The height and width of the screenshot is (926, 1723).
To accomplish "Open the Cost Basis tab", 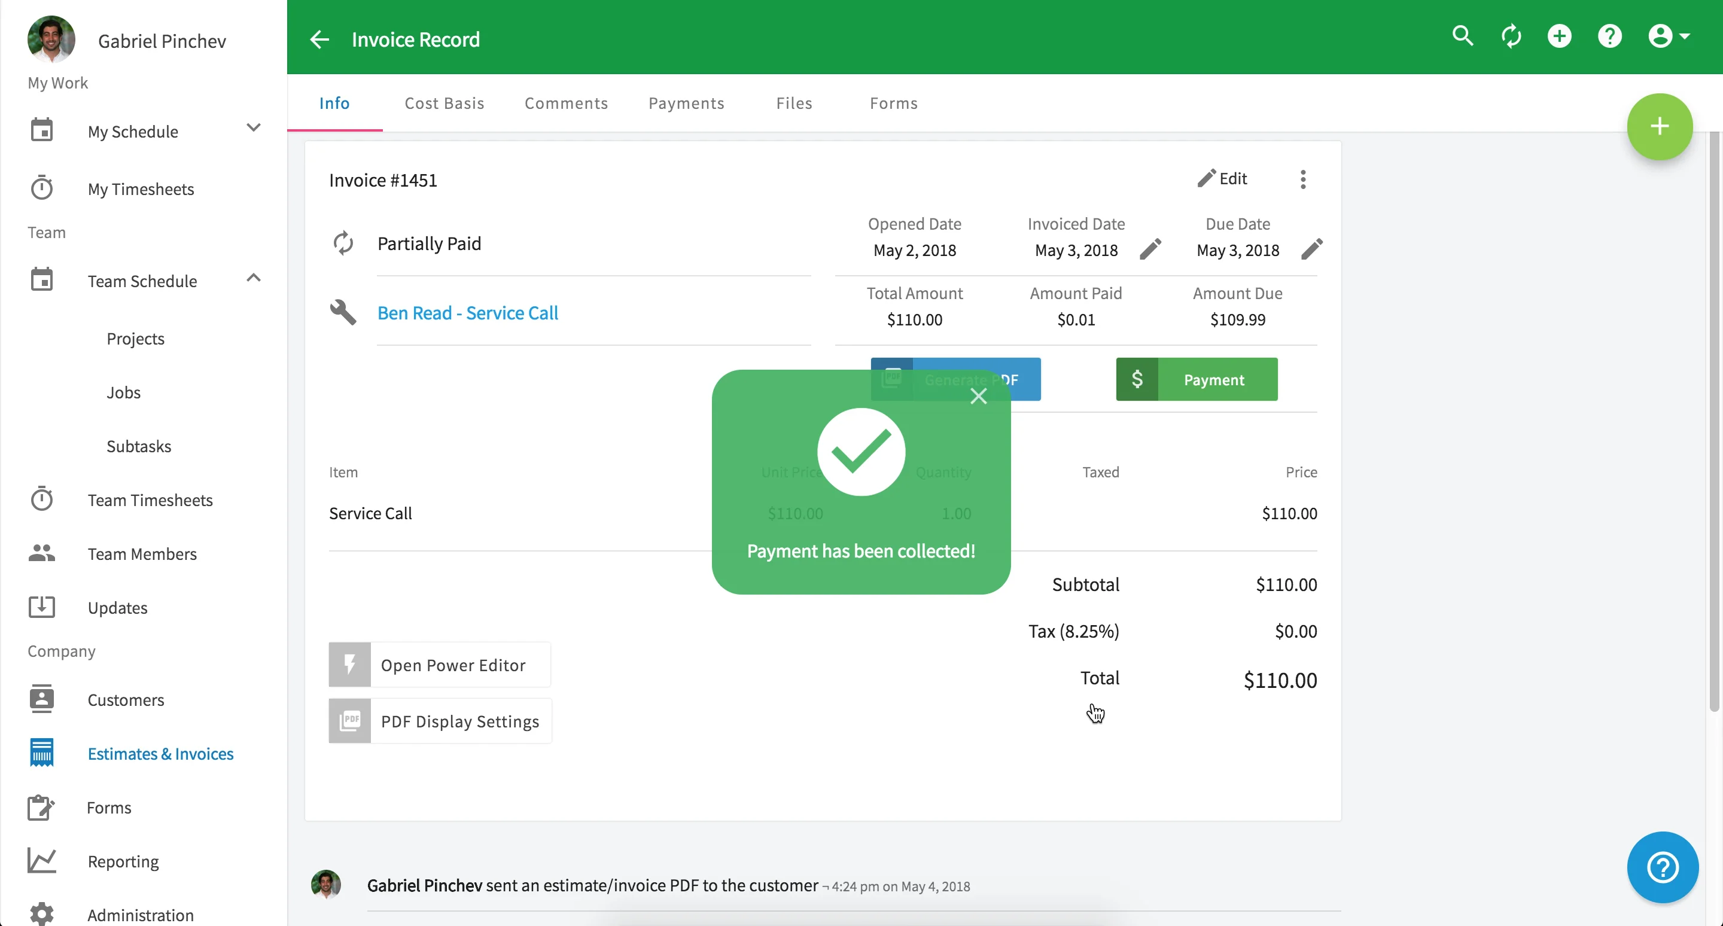I will coord(444,103).
